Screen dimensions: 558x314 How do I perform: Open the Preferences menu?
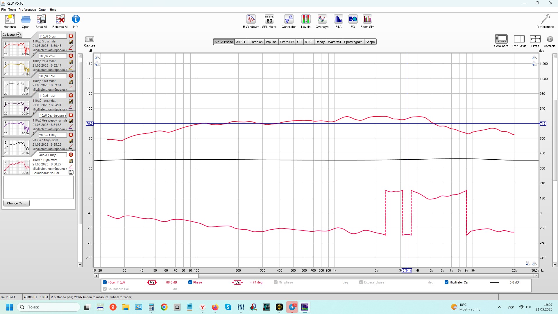[27, 10]
